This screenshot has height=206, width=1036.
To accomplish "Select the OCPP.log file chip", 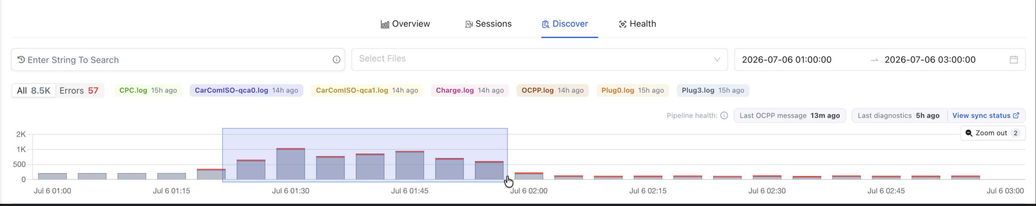I will coord(553,90).
